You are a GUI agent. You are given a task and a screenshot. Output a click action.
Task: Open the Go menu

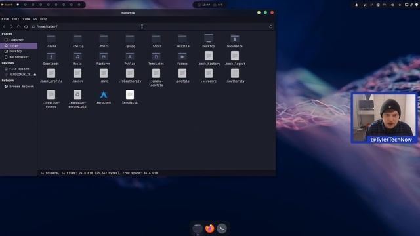[35, 19]
